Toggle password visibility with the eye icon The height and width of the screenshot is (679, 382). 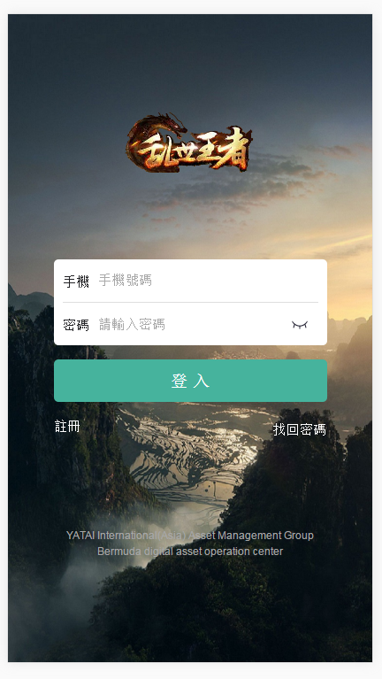[300, 325]
